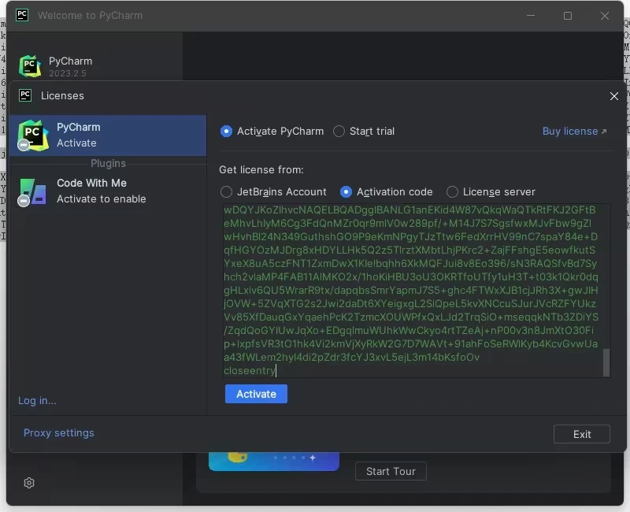Click the PyCharm logo in Licenses sidebar

tap(32, 135)
